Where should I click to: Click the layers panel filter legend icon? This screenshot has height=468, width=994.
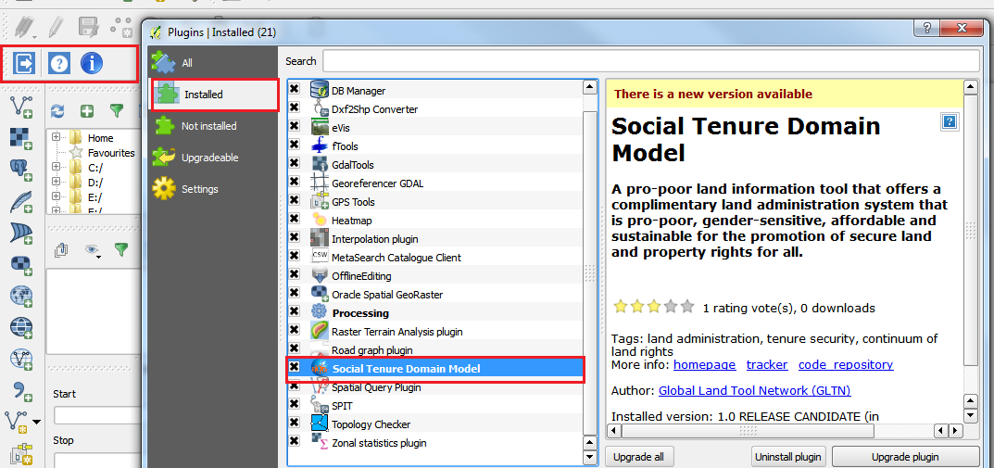[x=121, y=250]
